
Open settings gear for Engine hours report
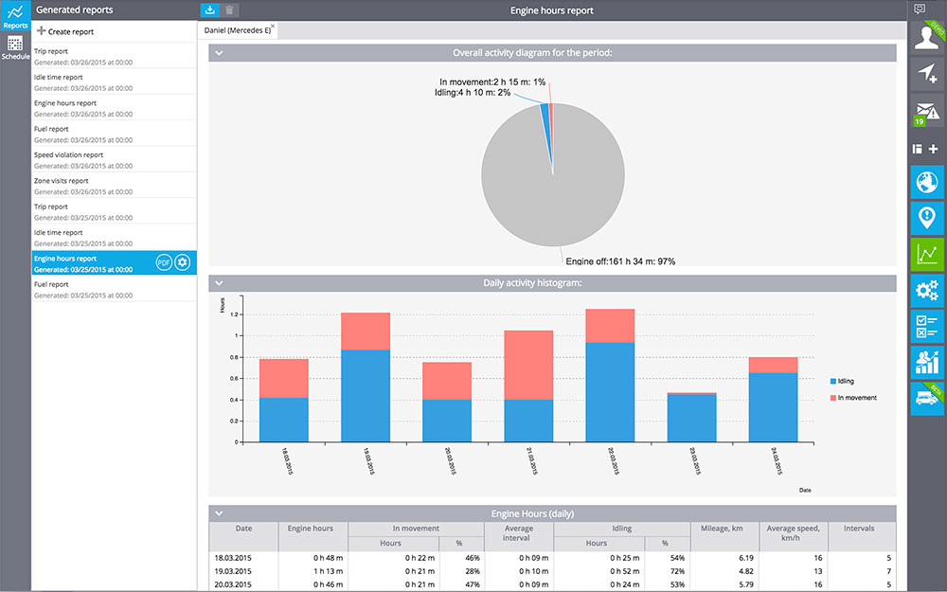[x=183, y=262]
